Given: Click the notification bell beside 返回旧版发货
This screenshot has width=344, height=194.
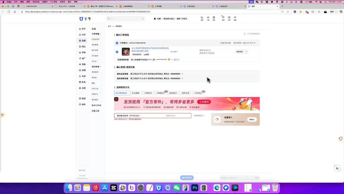Looking at the screenshot, I should click(245, 34).
